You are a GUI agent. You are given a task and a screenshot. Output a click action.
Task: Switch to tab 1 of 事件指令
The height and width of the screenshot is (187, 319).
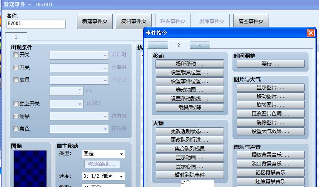158,45
